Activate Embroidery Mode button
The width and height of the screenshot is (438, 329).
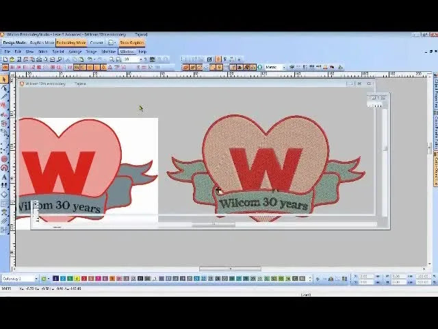click(71, 42)
